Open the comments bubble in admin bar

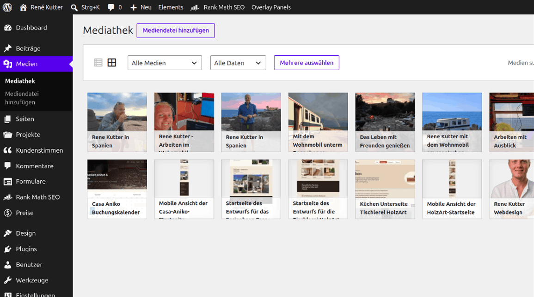coord(115,7)
